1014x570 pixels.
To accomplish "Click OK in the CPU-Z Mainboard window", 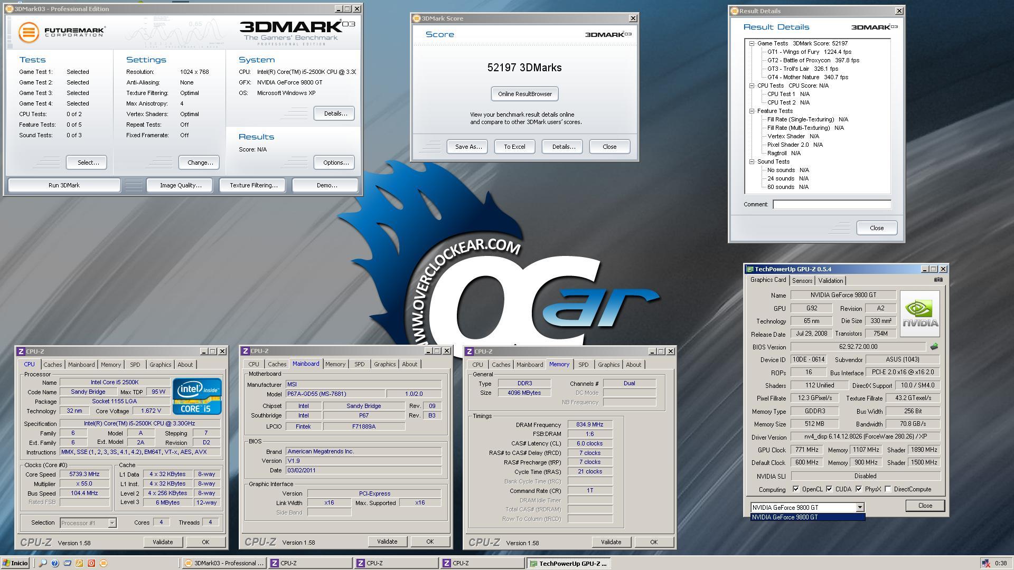I will (x=430, y=541).
